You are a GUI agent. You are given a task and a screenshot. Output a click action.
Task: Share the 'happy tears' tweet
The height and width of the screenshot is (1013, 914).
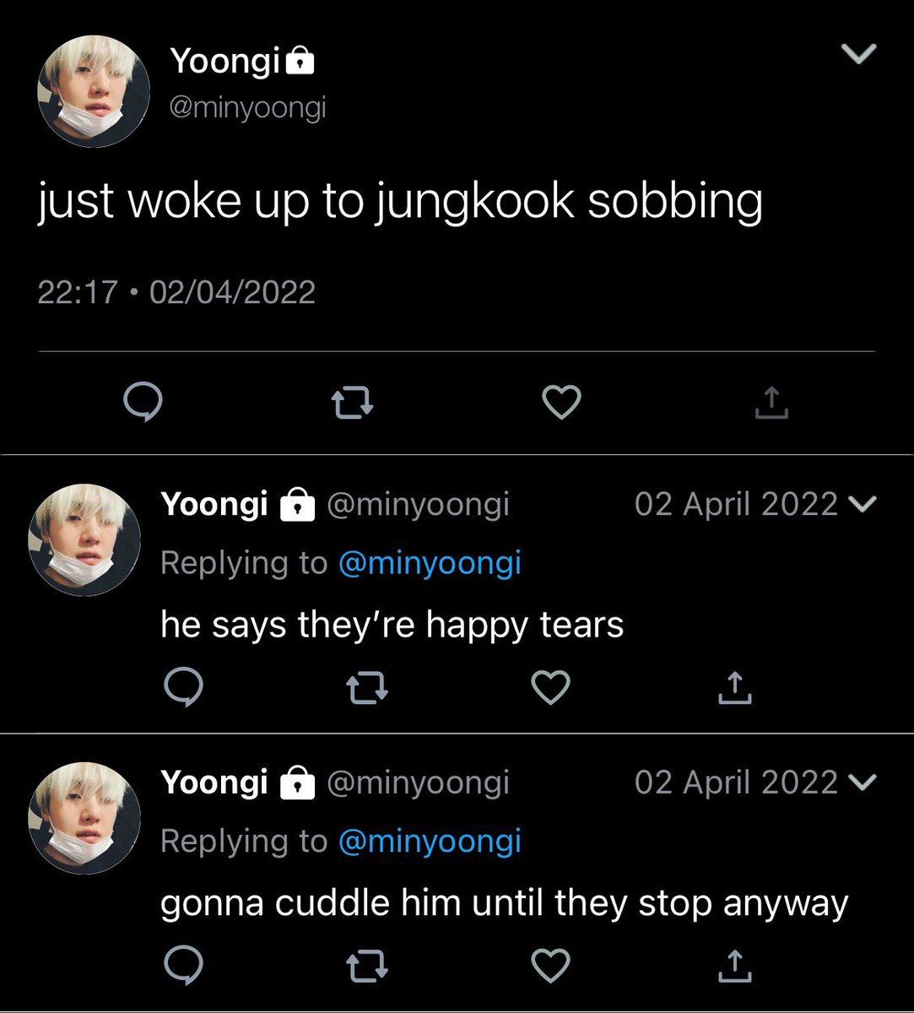735,687
